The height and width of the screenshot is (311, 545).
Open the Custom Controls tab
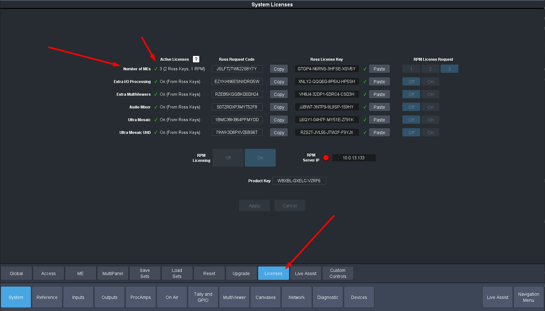tap(338, 273)
